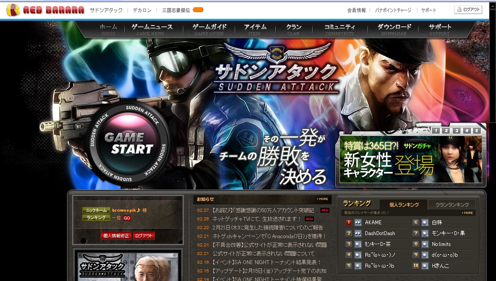Click the rank insignia icon beside AKAME
The width and height of the screenshot is (496, 281).
(x=358, y=223)
